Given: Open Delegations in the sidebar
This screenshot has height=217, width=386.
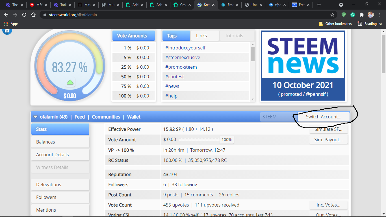Looking at the screenshot, I should click(60, 185).
